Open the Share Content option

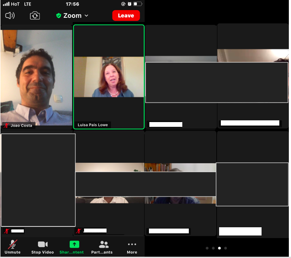tap(71, 247)
